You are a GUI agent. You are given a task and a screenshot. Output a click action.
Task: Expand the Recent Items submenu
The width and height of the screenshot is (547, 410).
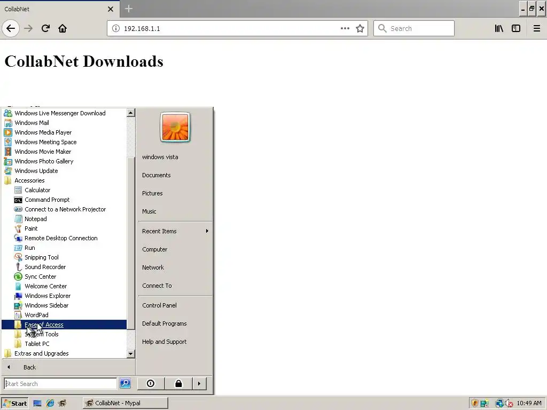pos(175,231)
